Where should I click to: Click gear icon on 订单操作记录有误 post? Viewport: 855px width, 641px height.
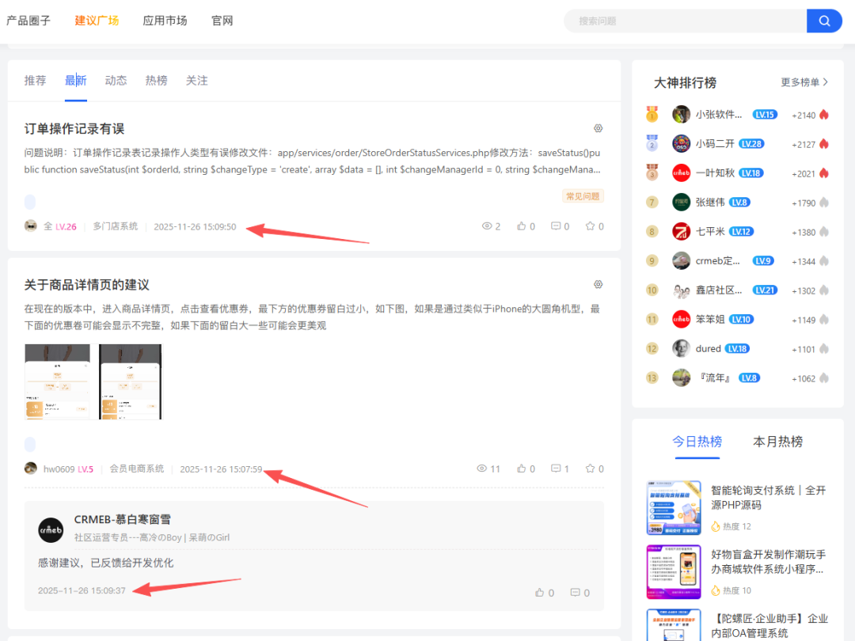click(x=598, y=128)
